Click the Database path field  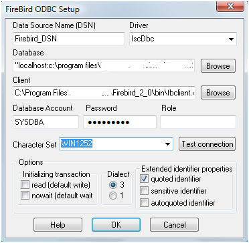pyautogui.click(x=104, y=65)
